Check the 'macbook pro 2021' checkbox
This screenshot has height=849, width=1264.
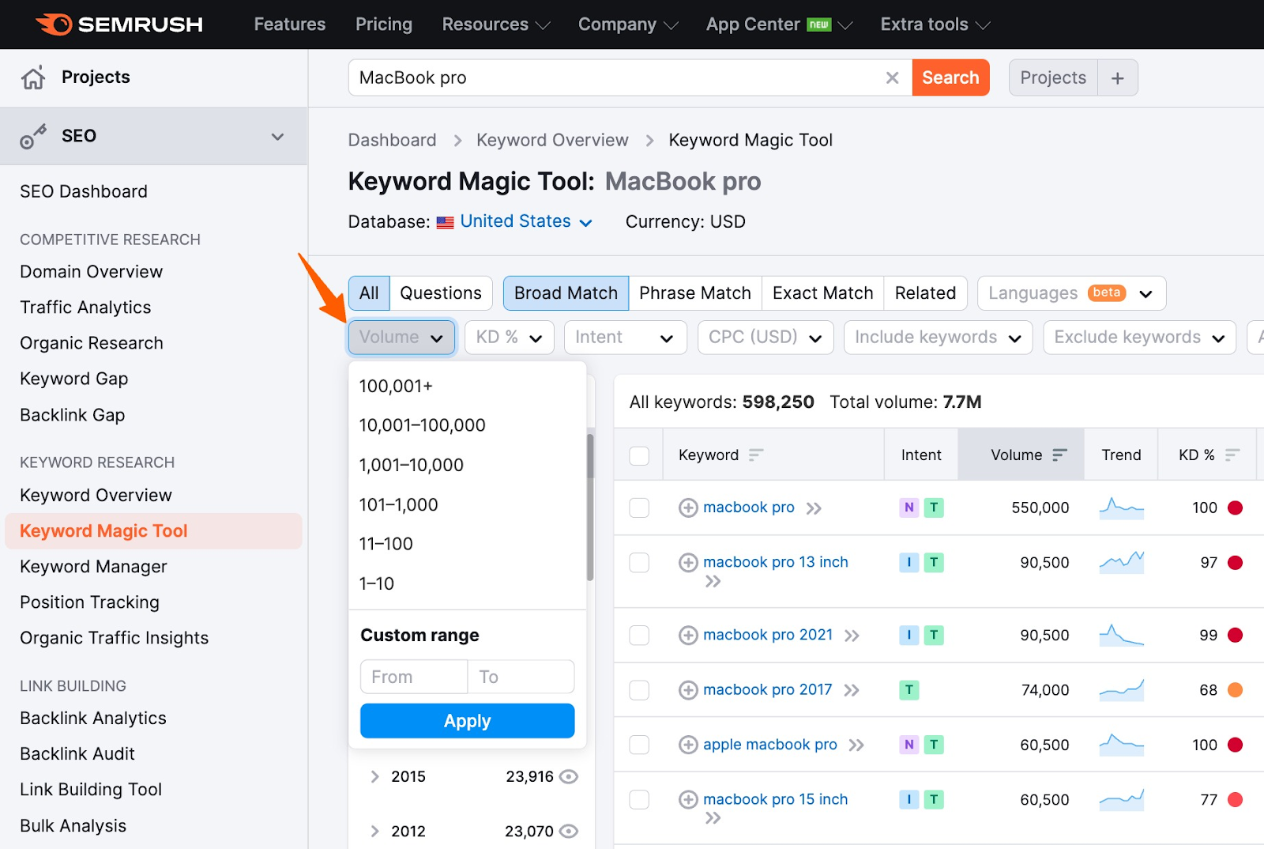pos(639,635)
